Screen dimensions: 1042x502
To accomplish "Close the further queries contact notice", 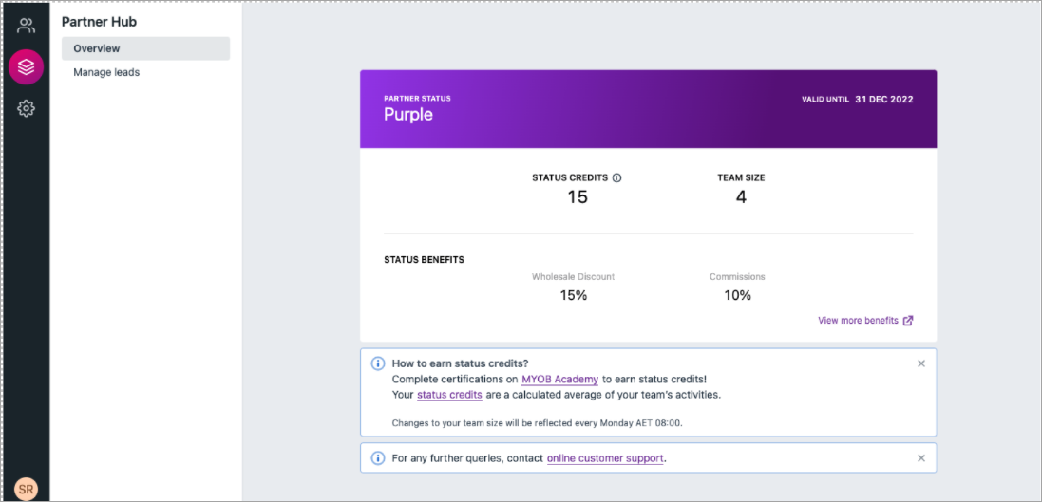I will pyautogui.click(x=920, y=458).
